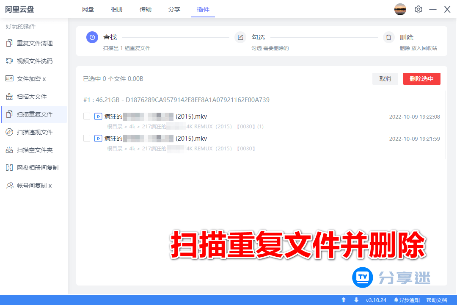Viewport: 457px width, 305px height.
Task: Check the second duplicate 疯狂的 mkv file
Action: click(86, 138)
